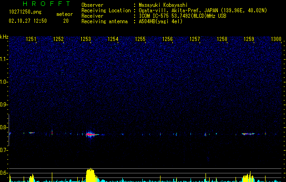
Task: Click the 1254 time axis marker
Action: tap(113, 39)
